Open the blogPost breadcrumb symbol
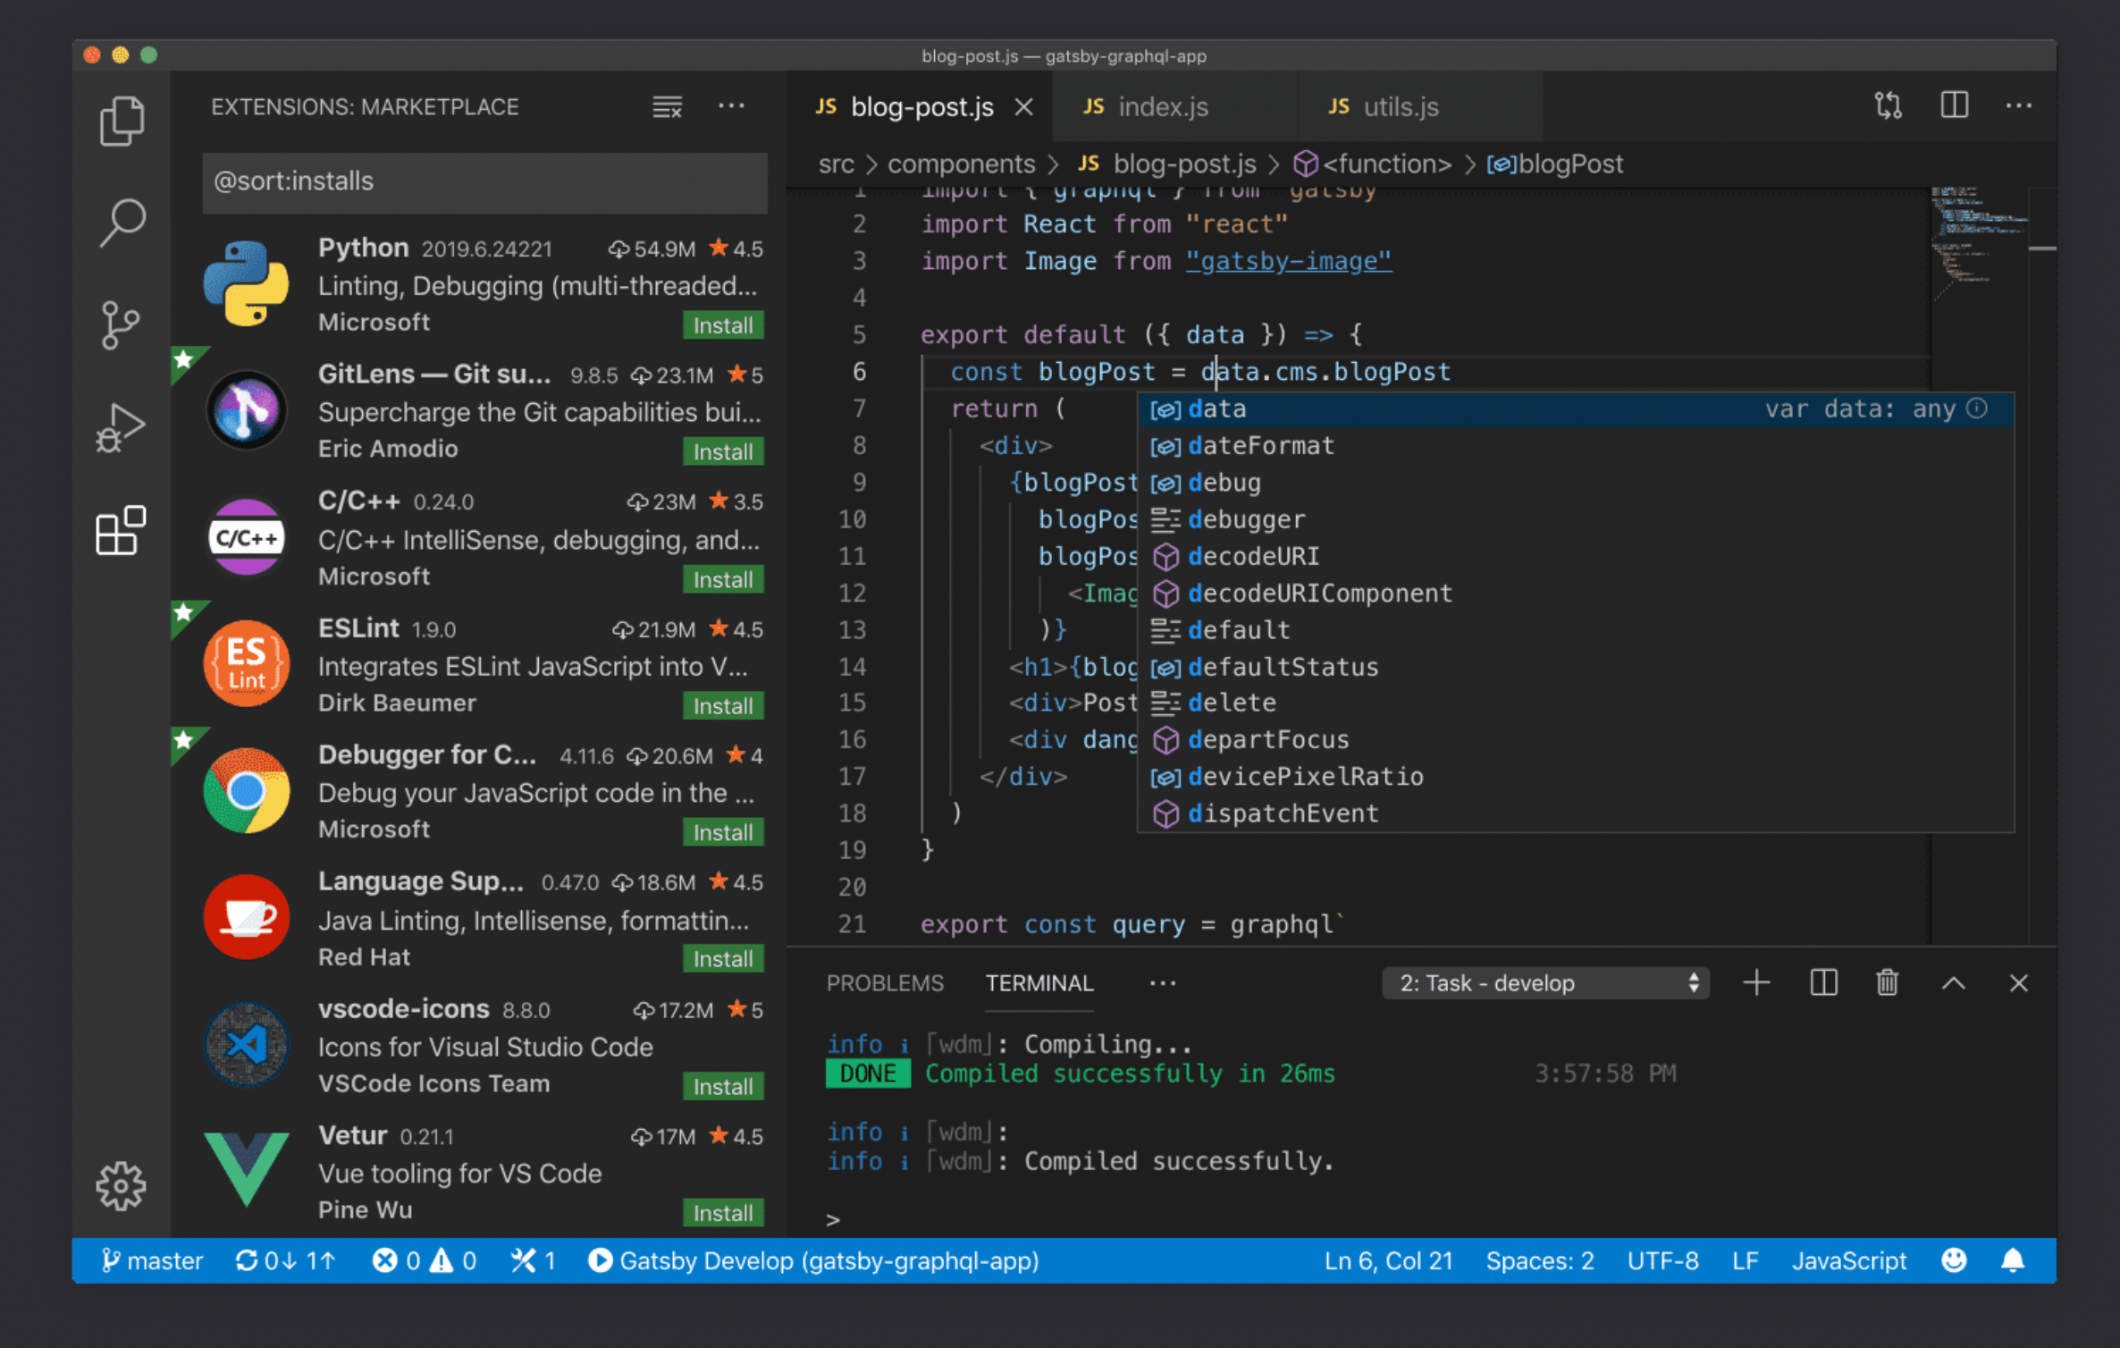 pyautogui.click(x=1555, y=164)
